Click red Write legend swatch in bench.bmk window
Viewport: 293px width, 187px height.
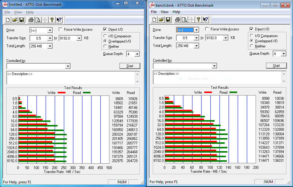point(208,92)
